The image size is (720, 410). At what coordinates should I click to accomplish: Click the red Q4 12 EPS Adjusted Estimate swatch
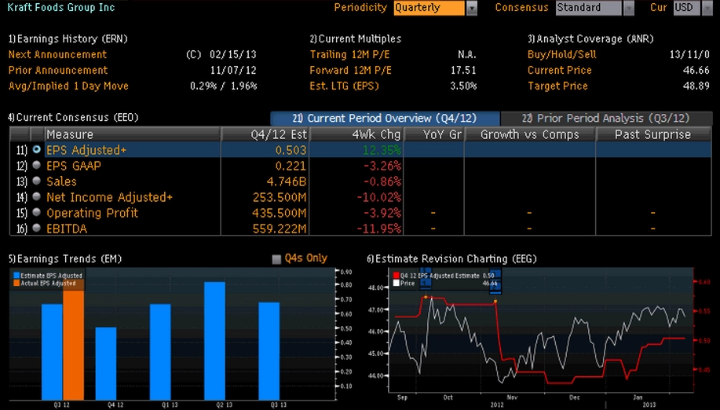pos(397,276)
